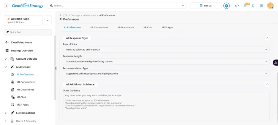Click the back arrow beside the ClearPoint logo

tap(6, 6)
